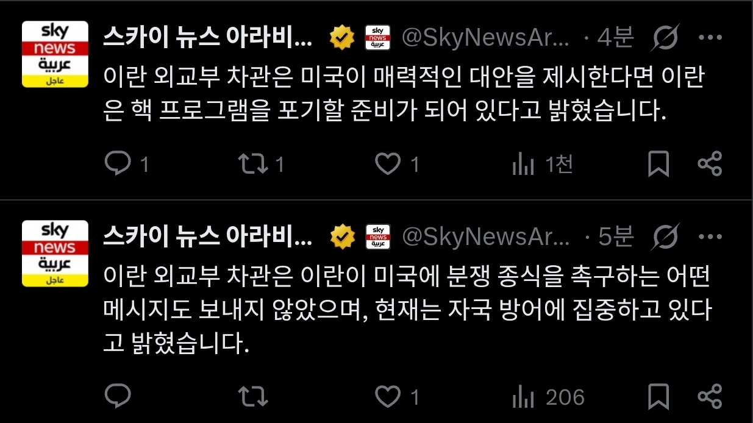Open the three-dot menu on the 4분 post
Screen dimensions: 753x423
coord(710,38)
